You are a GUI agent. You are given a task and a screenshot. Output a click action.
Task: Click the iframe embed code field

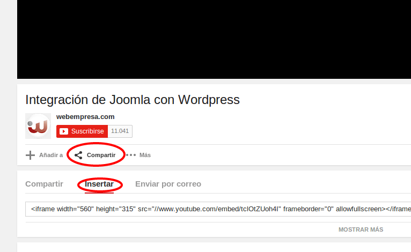pyautogui.click(x=218, y=209)
